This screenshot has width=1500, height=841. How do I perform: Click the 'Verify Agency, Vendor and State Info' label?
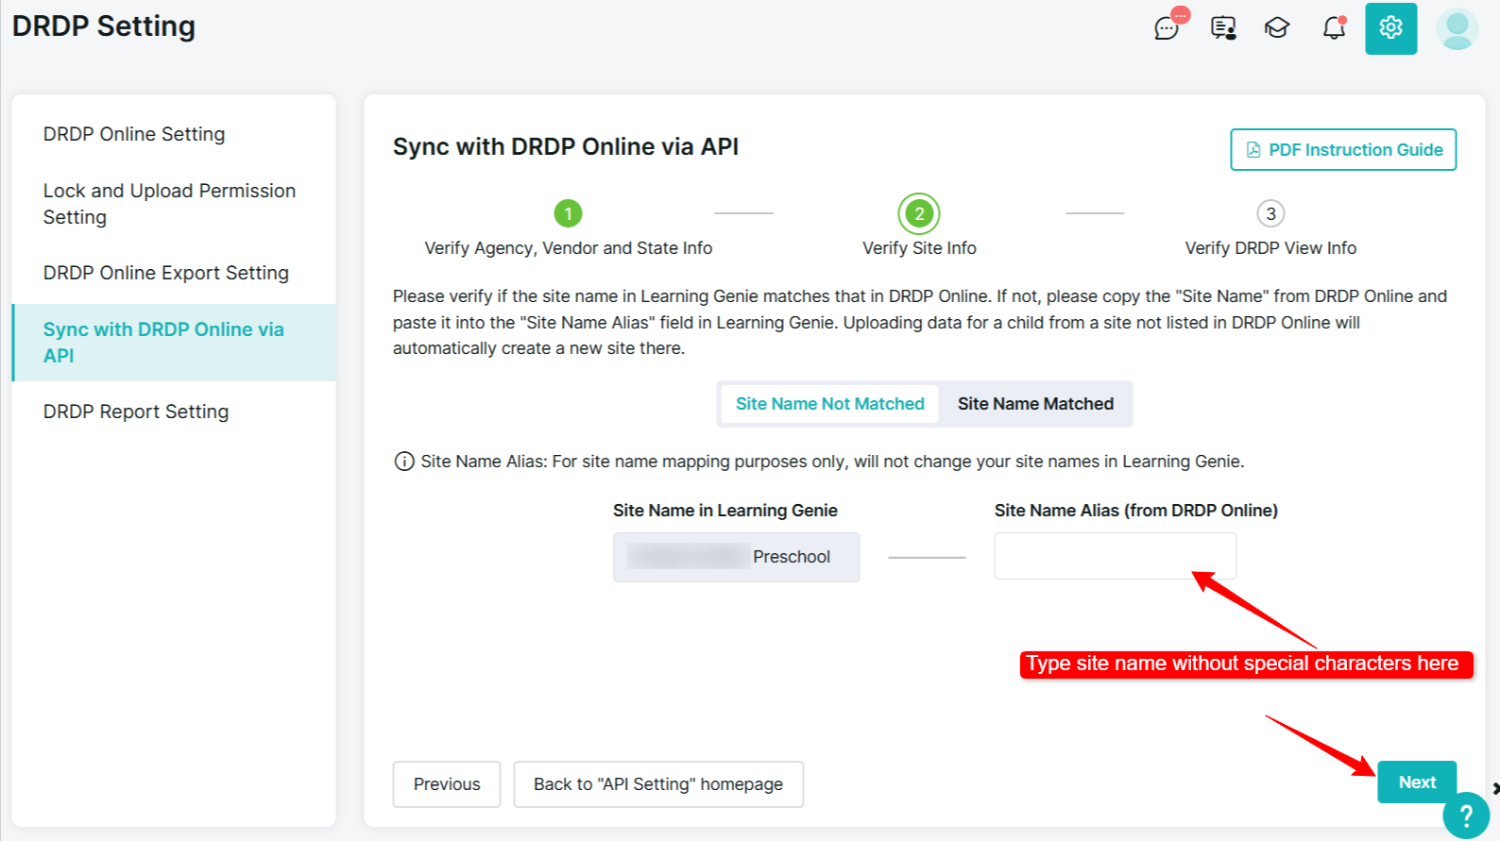click(569, 248)
